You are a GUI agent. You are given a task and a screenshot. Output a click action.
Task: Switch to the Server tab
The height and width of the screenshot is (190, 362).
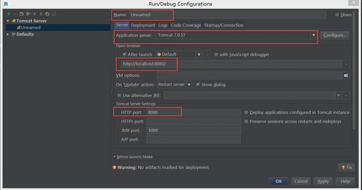(x=122, y=25)
